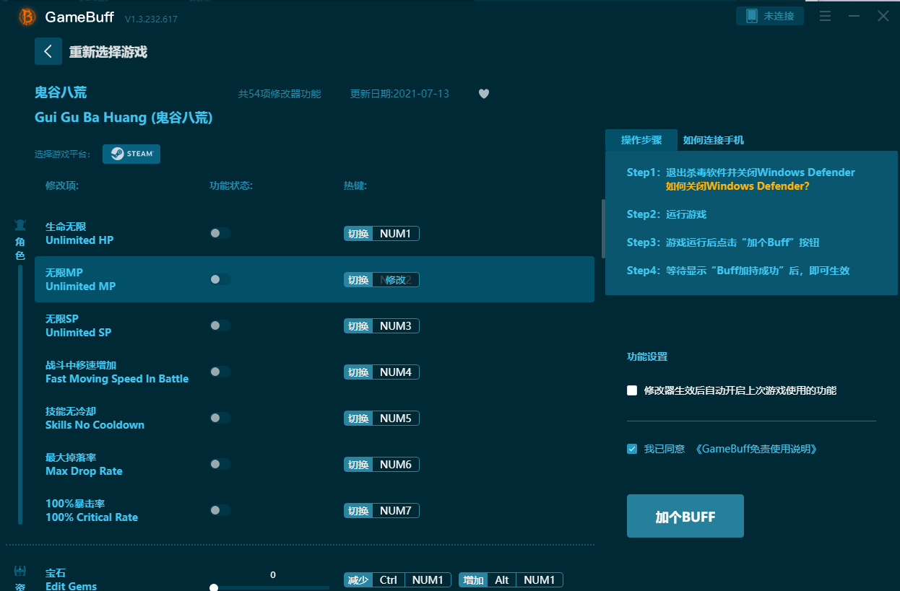Open the hamburger menu
This screenshot has width=900, height=591.
pyautogui.click(x=825, y=16)
